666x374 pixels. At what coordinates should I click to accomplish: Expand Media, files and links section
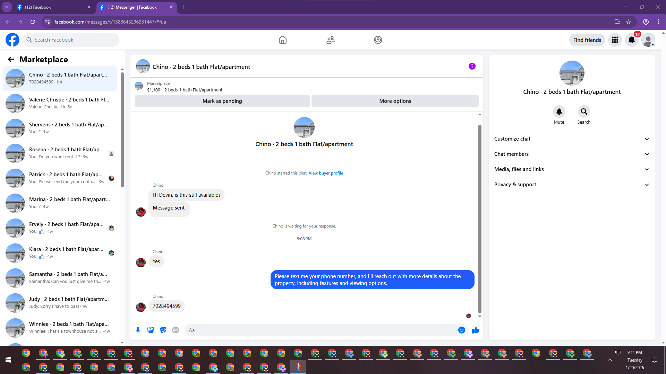pyautogui.click(x=572, y=169)
